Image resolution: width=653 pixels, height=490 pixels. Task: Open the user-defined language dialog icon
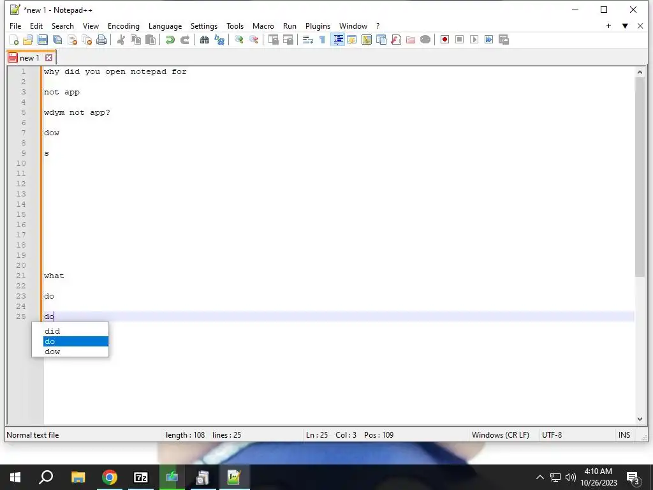352,40
